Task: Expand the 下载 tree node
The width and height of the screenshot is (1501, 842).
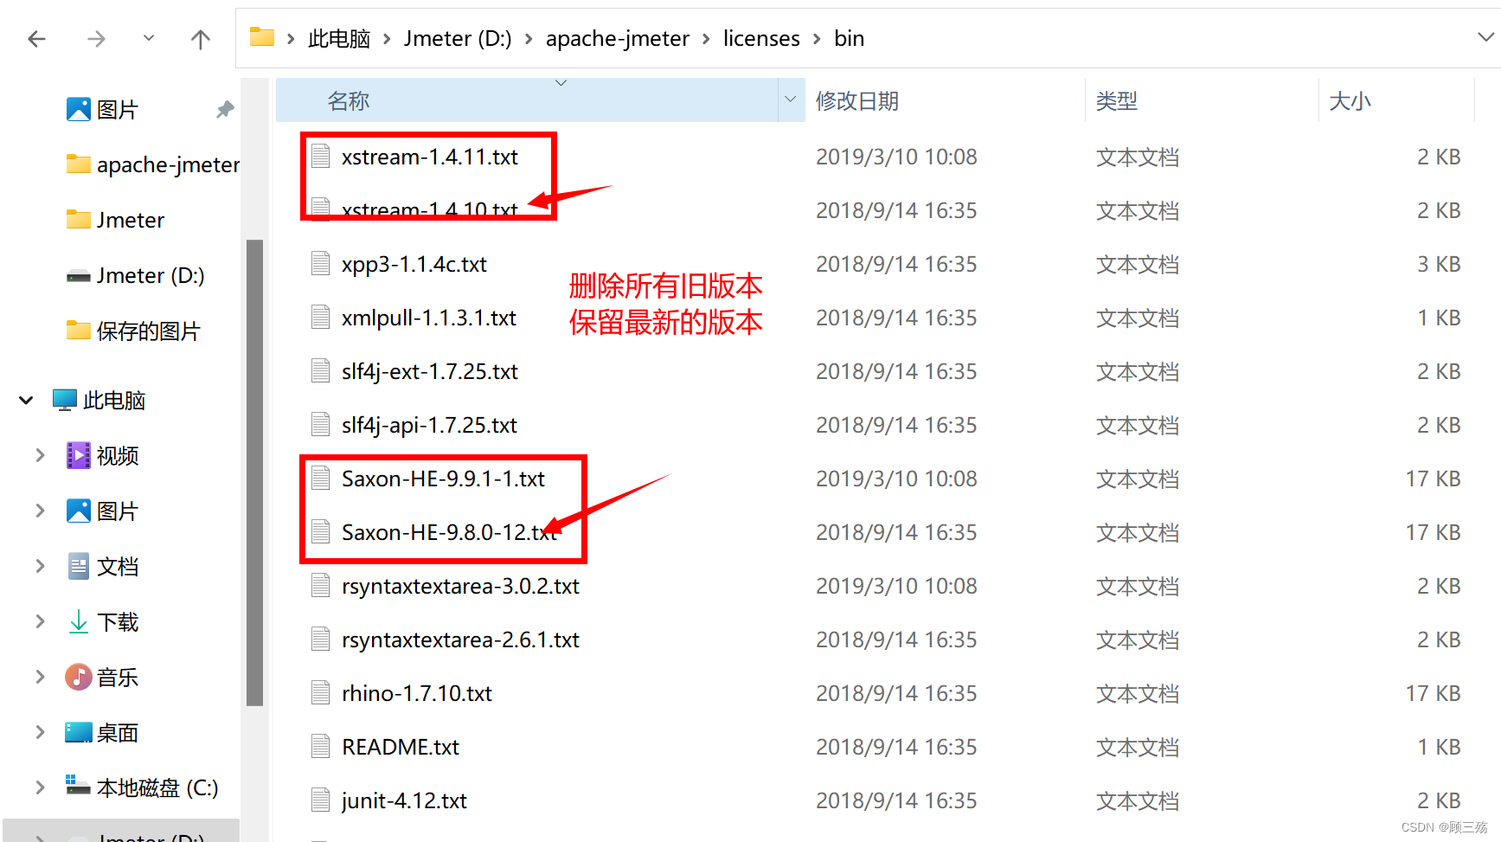Action: (40, 621)
